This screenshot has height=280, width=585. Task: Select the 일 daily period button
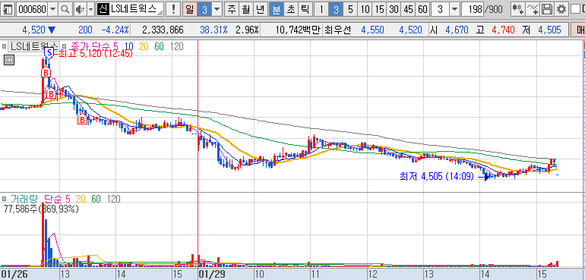tap(190, 10)
